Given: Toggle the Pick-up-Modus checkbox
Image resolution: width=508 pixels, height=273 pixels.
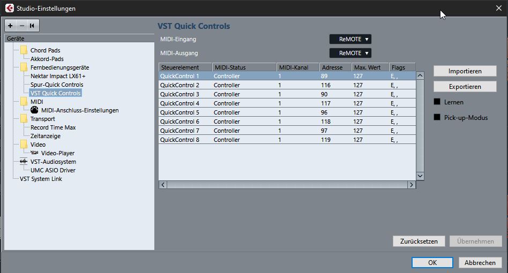Looking at the screenshot, I should 437,117.
